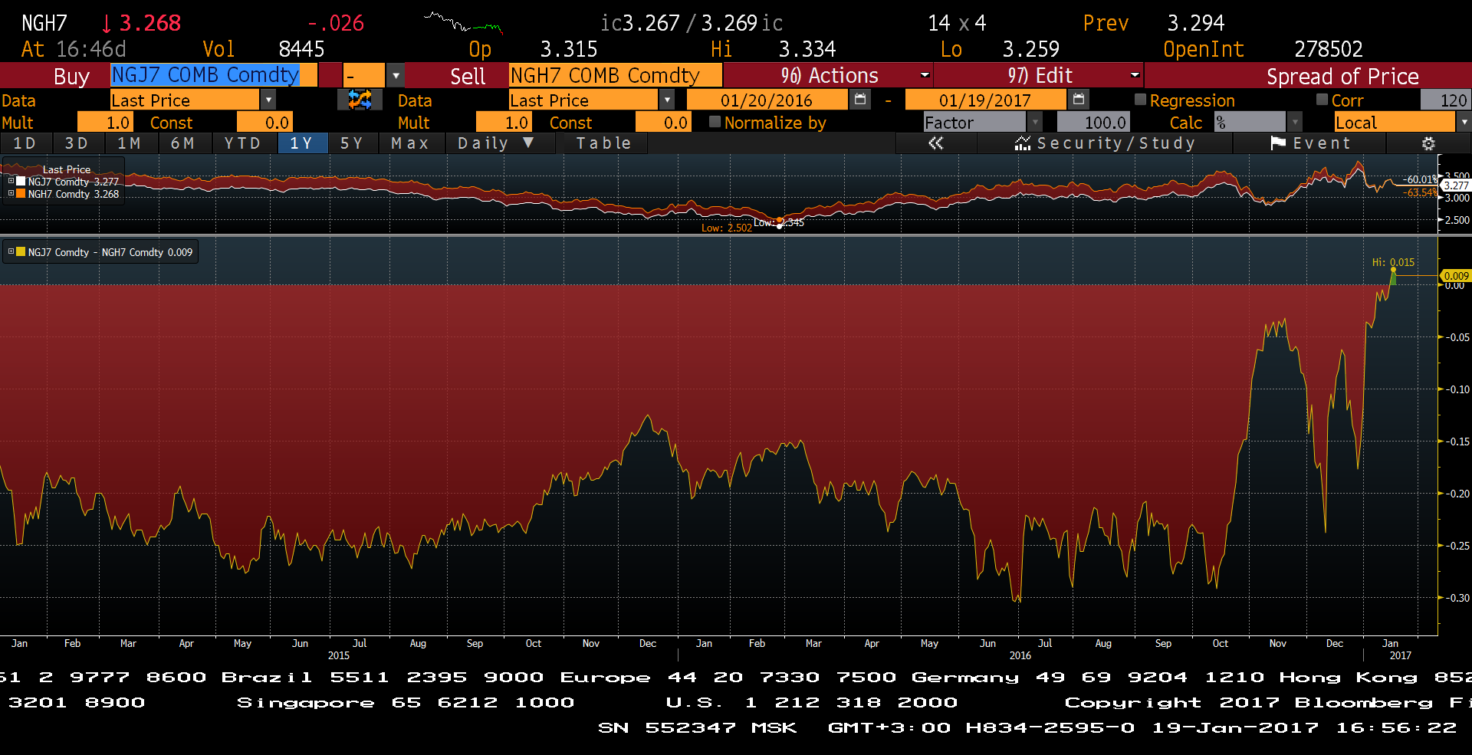Click yellow spread series color swatch
The height and width of the screenshot is (755, 1472).
[21, 251]
